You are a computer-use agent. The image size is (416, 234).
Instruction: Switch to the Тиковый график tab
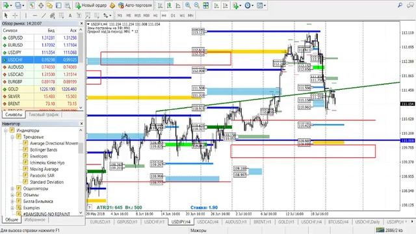point(44,114)
